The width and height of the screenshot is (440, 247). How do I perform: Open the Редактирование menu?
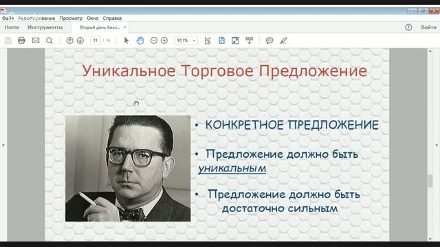click(36, 19)
